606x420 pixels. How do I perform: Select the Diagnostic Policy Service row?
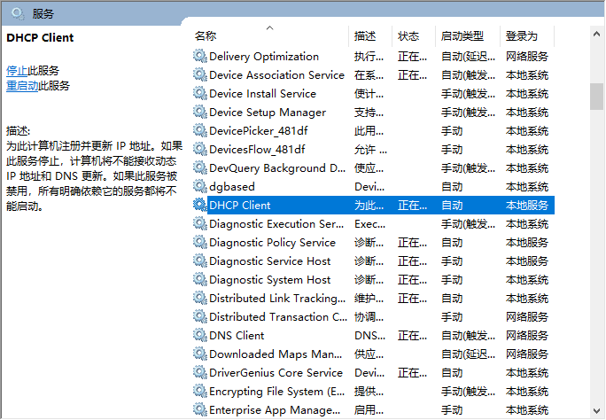[272, 243]
